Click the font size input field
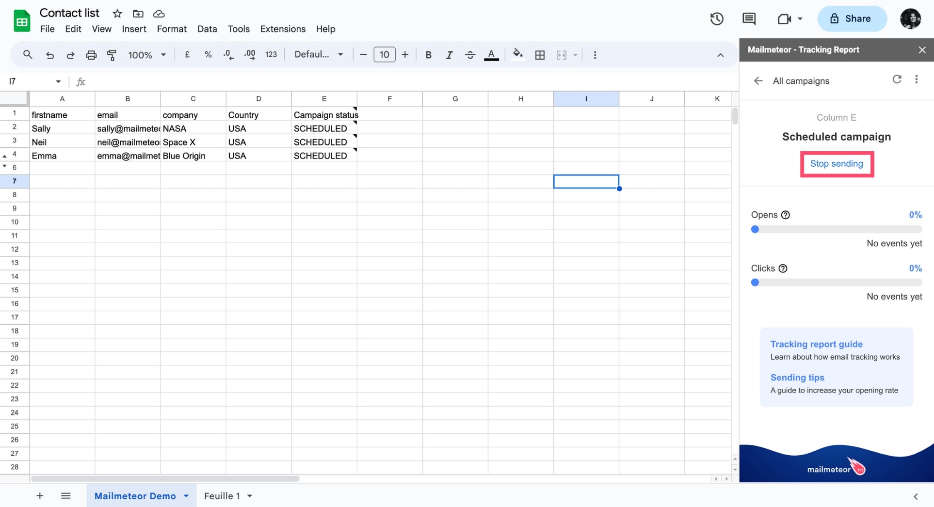Screen dimensions: 934x507 pyautogui.click(x=384, y=55)
